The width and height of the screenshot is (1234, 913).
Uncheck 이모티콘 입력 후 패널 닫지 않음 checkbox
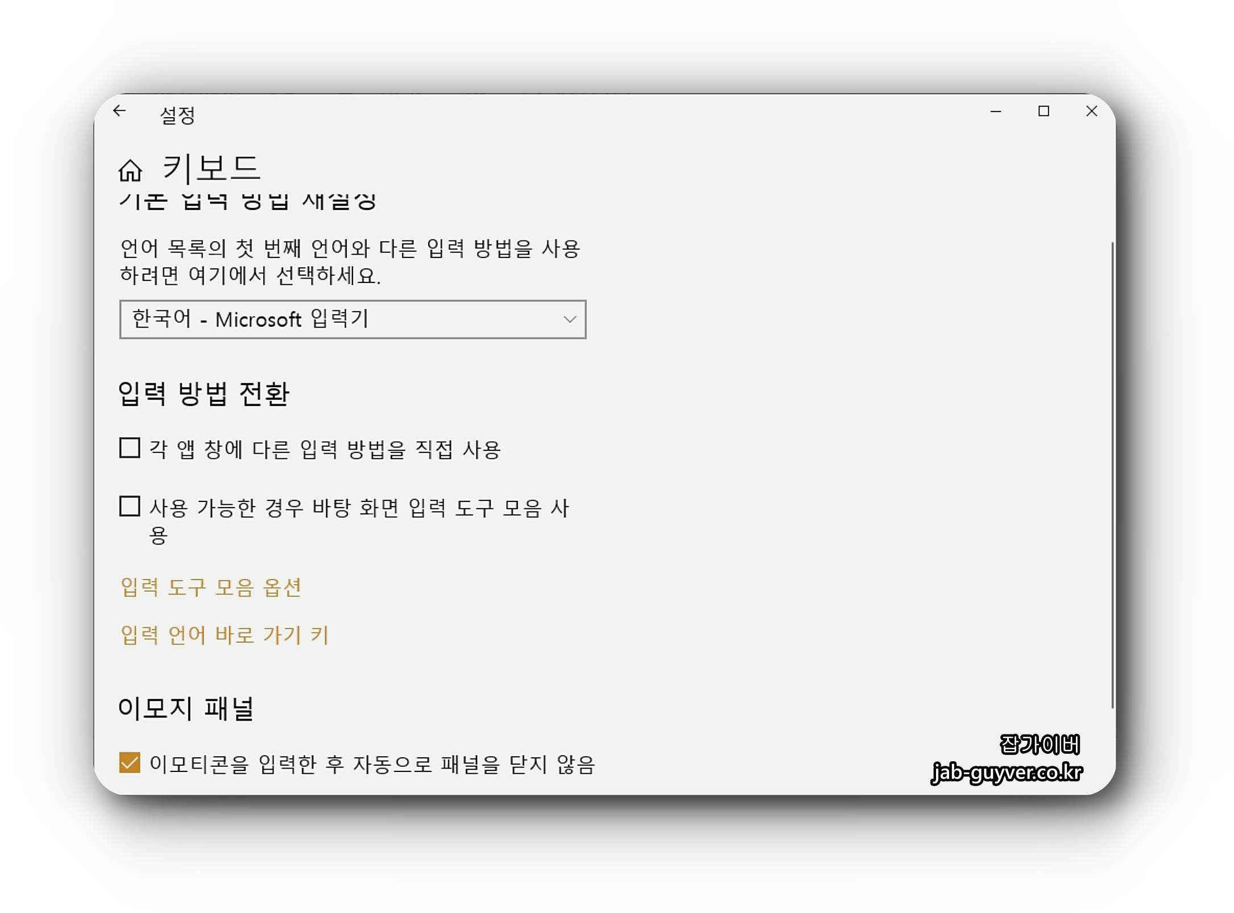(130, 762)
